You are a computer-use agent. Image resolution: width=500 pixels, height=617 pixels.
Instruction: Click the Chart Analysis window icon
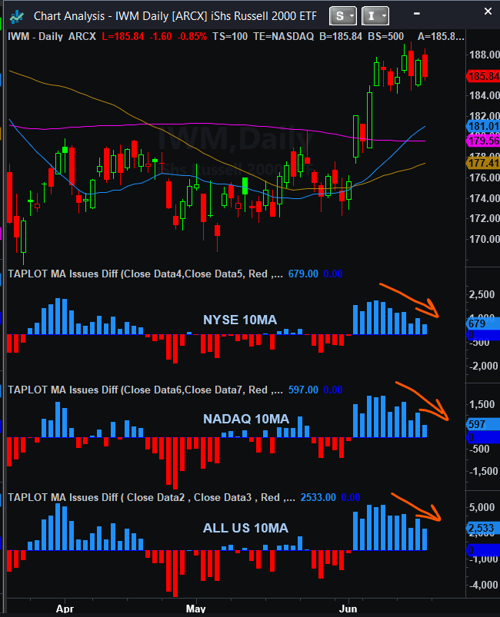[17, 16]
